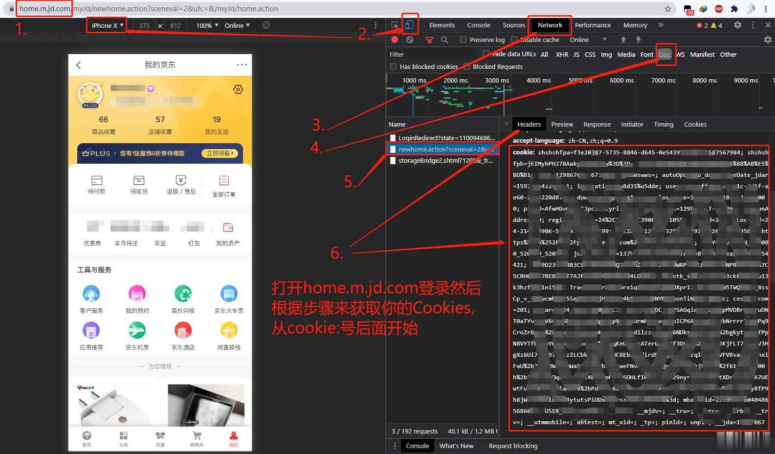Viewport: 775px width, 454px height.
Task: Bookmark this page with the star
Action: pyautogui.click(x=668, y=8)
